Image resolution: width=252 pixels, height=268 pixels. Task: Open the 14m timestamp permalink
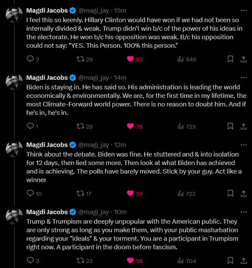120,77
